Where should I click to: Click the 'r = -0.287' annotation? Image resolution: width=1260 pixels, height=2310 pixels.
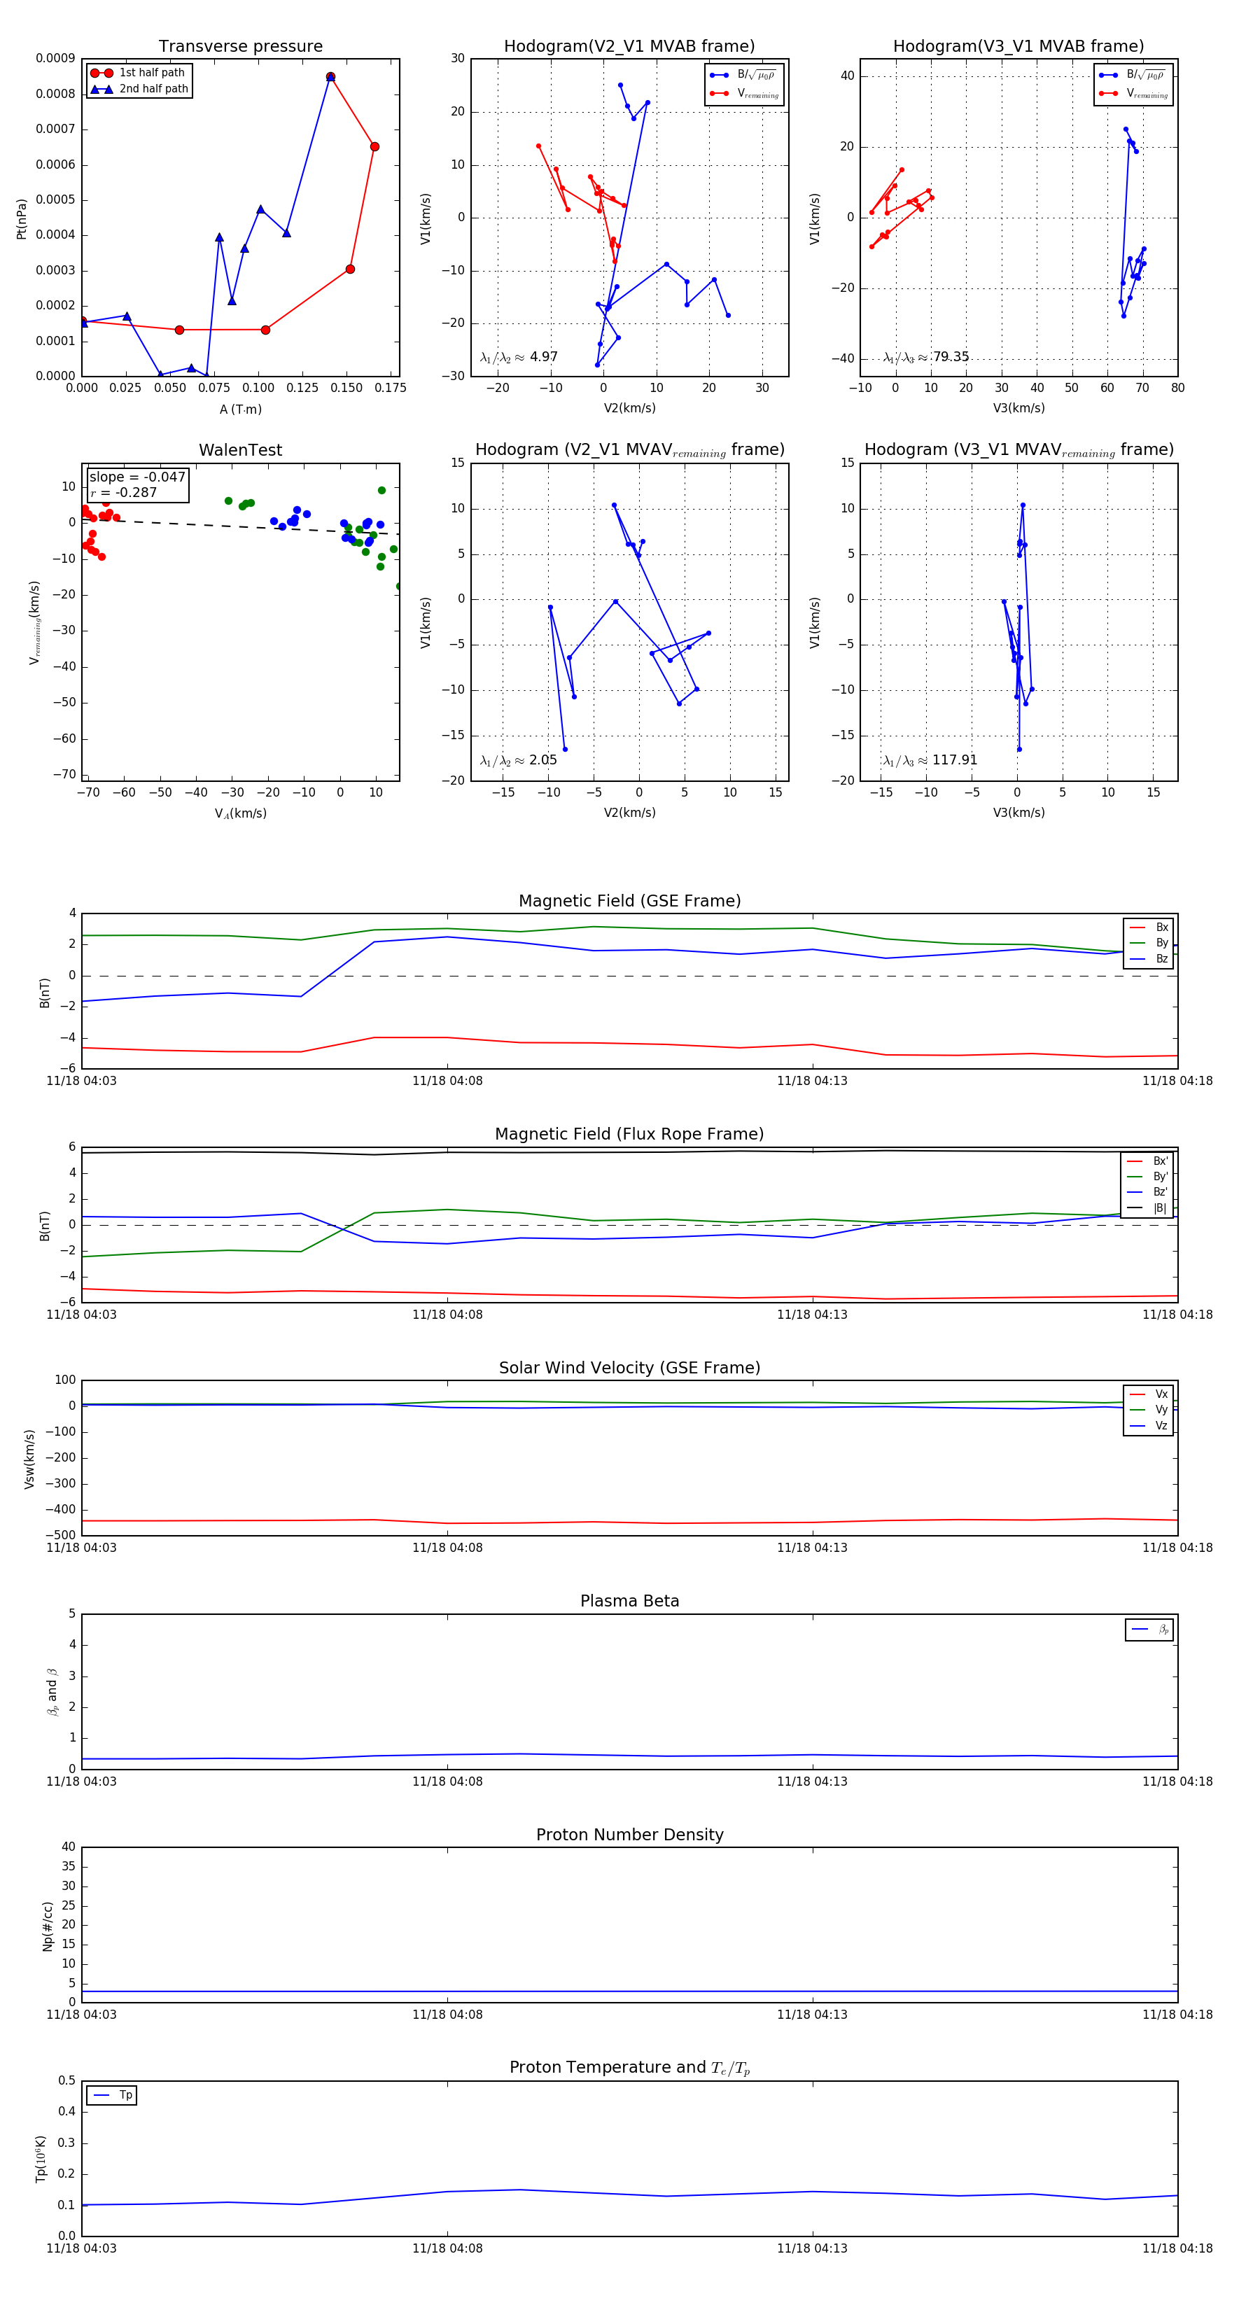pyautogui.click(x=123, y=492)
